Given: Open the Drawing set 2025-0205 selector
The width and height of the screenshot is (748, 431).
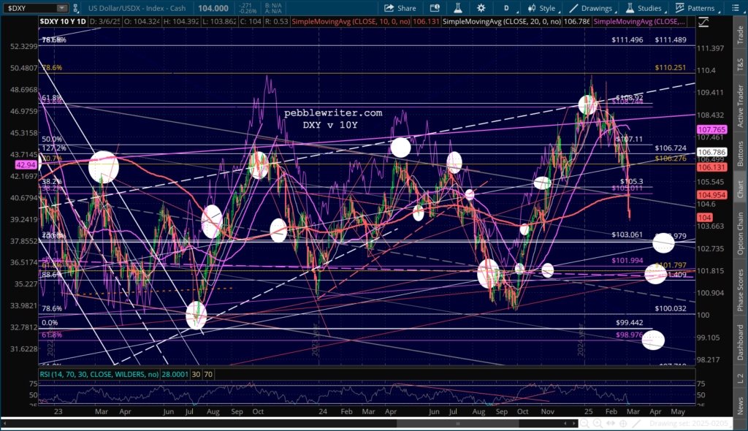Looking at the screenshot, I should coord(692,424).
